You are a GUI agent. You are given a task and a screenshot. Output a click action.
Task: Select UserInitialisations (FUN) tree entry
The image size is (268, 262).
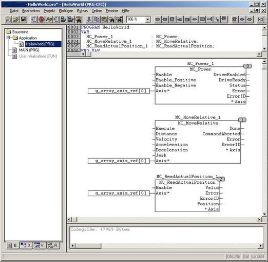point(38,56)
